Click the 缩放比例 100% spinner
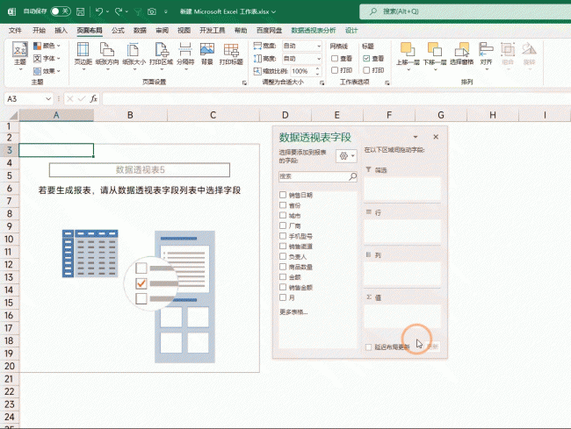 coord(317,71)
